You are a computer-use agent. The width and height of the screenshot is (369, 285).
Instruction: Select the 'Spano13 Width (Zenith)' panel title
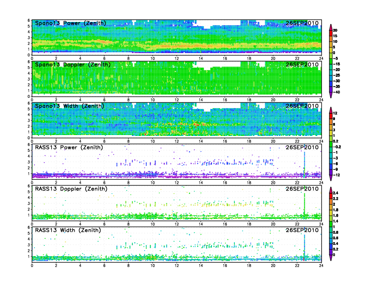click(69, 106)
